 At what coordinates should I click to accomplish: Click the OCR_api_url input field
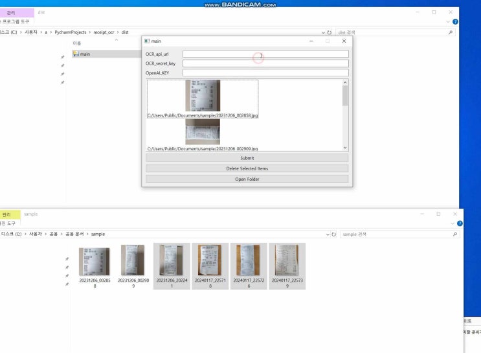(x=265, y=54)
